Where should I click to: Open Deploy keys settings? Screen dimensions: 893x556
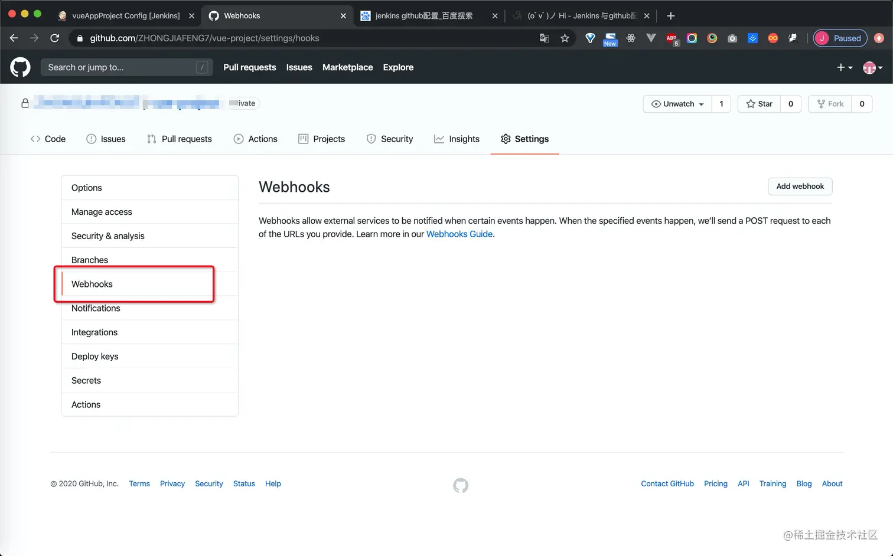149,357
